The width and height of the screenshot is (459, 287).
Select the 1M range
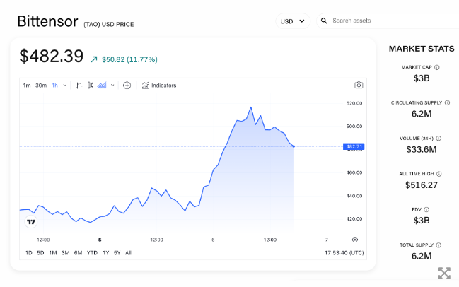tap(53, 253)
